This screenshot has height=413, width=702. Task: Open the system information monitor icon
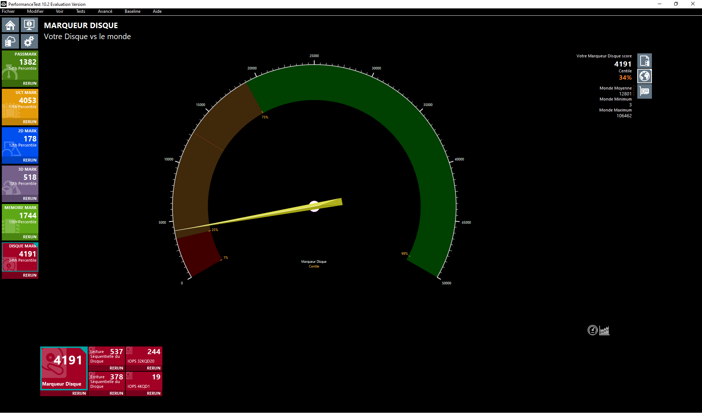coord(29,25)
